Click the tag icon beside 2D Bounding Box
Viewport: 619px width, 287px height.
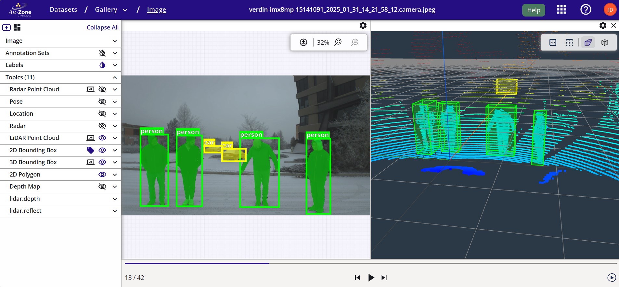tap(90, 150)
